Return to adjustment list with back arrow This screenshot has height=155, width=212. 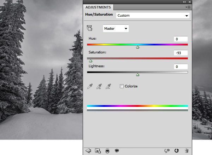pyautogui.click(x=88, y=150)
